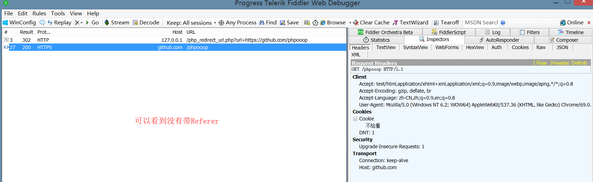Switch to the Filters tab
Screen dimensions: 593x182
[x=530, y=32]
